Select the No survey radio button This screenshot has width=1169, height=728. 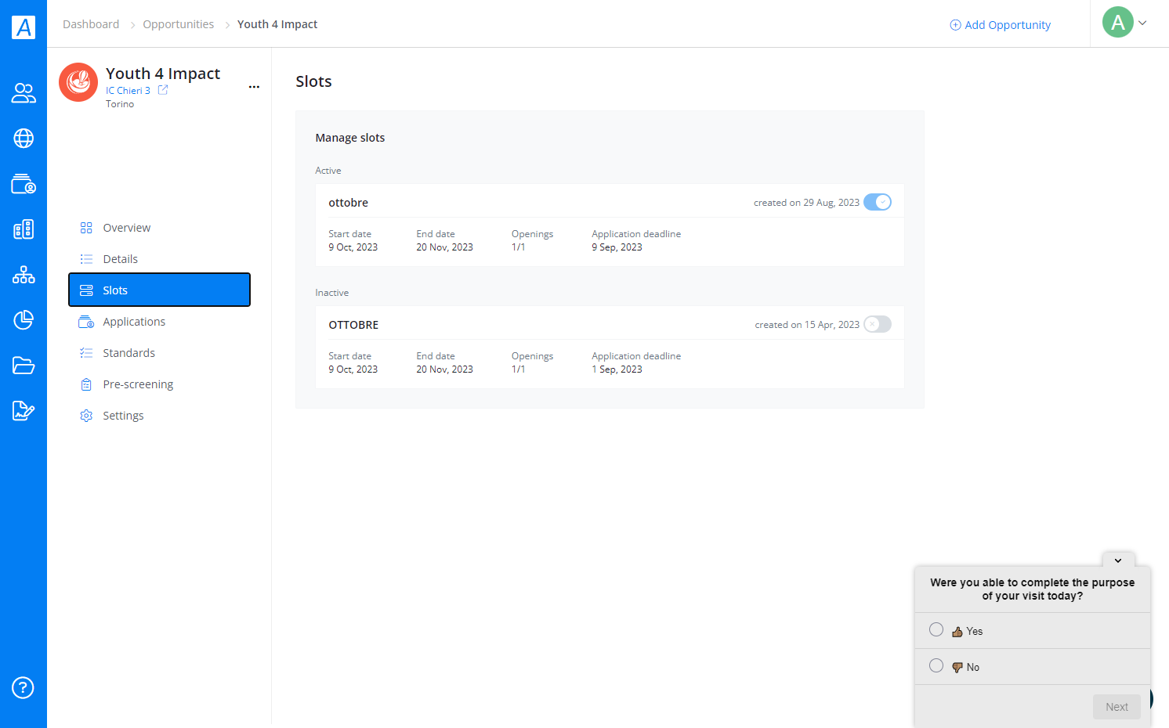tap(936, 666)
